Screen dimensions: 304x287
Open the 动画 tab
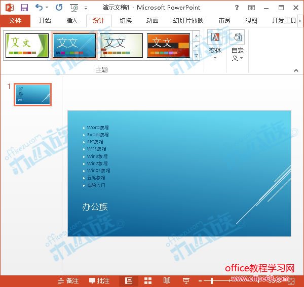pyautogui.click(x=153, y=21)
